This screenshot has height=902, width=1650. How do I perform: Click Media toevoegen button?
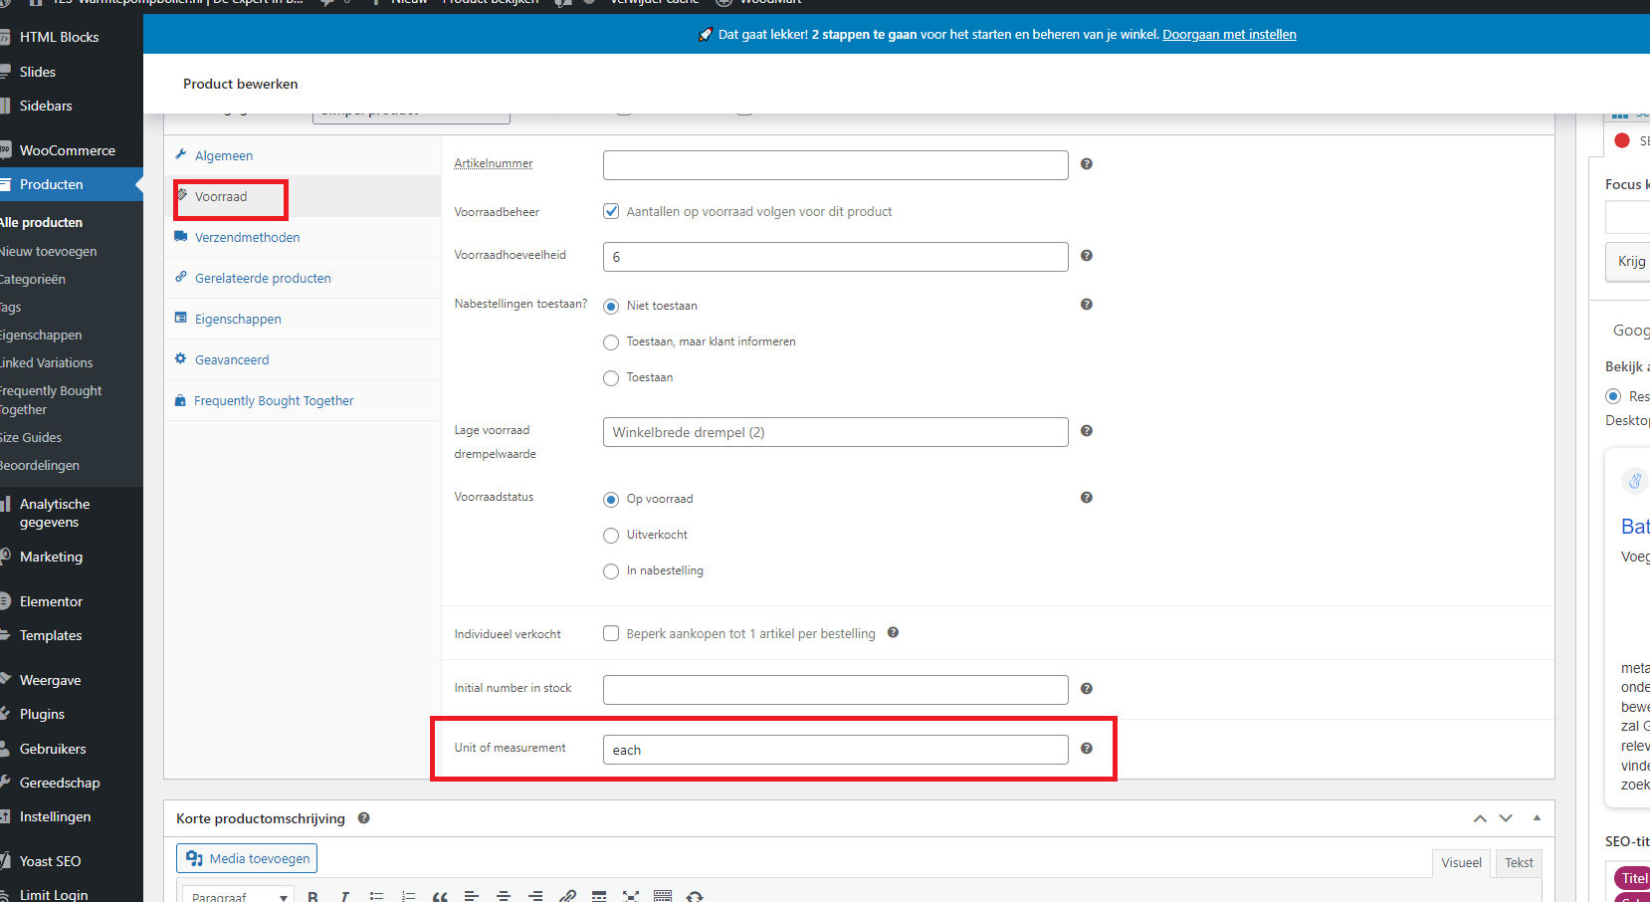coord(247,858)
